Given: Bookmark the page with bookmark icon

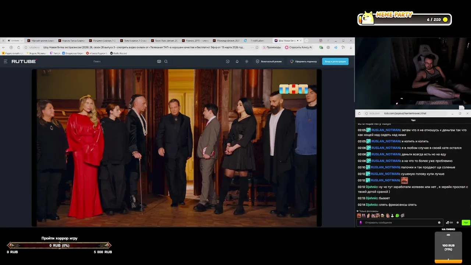Looking at the screenshot, I should (x=256, y=47).
